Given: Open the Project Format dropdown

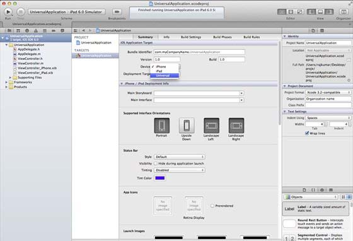Looking at the screenshot, I should point(328,92).
